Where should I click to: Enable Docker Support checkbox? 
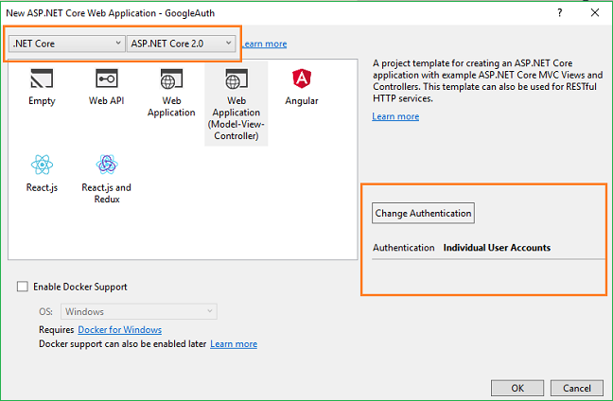23,287
